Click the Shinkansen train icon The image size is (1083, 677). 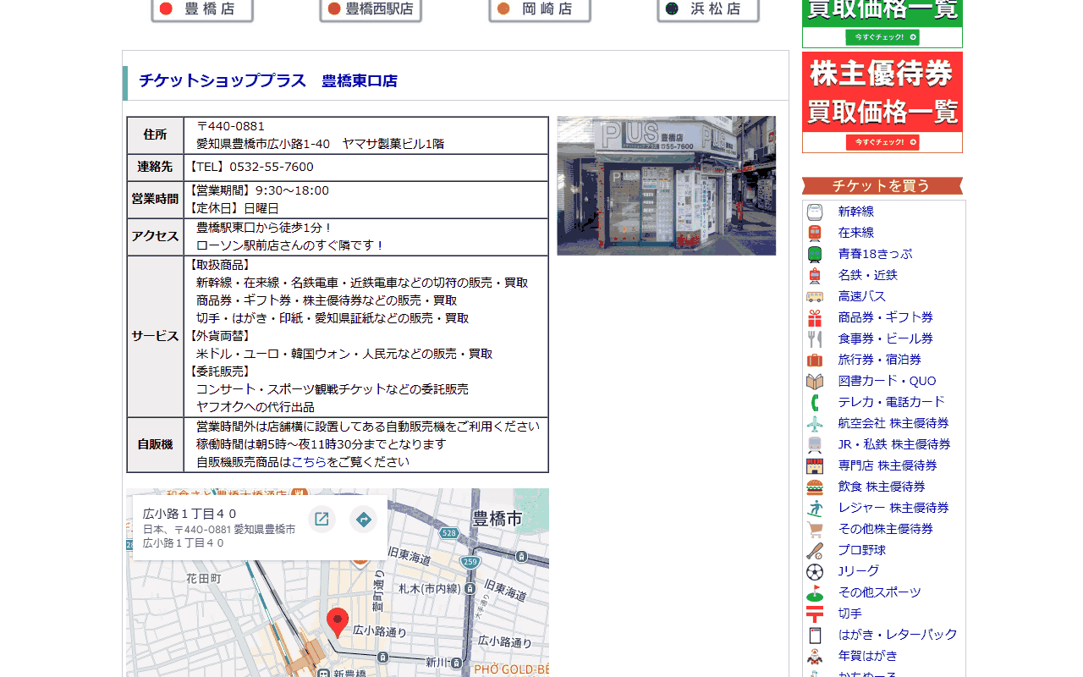coord(815,212)
